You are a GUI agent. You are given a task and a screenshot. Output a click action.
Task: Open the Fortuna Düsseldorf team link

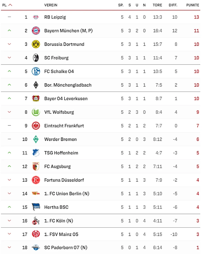64,180
